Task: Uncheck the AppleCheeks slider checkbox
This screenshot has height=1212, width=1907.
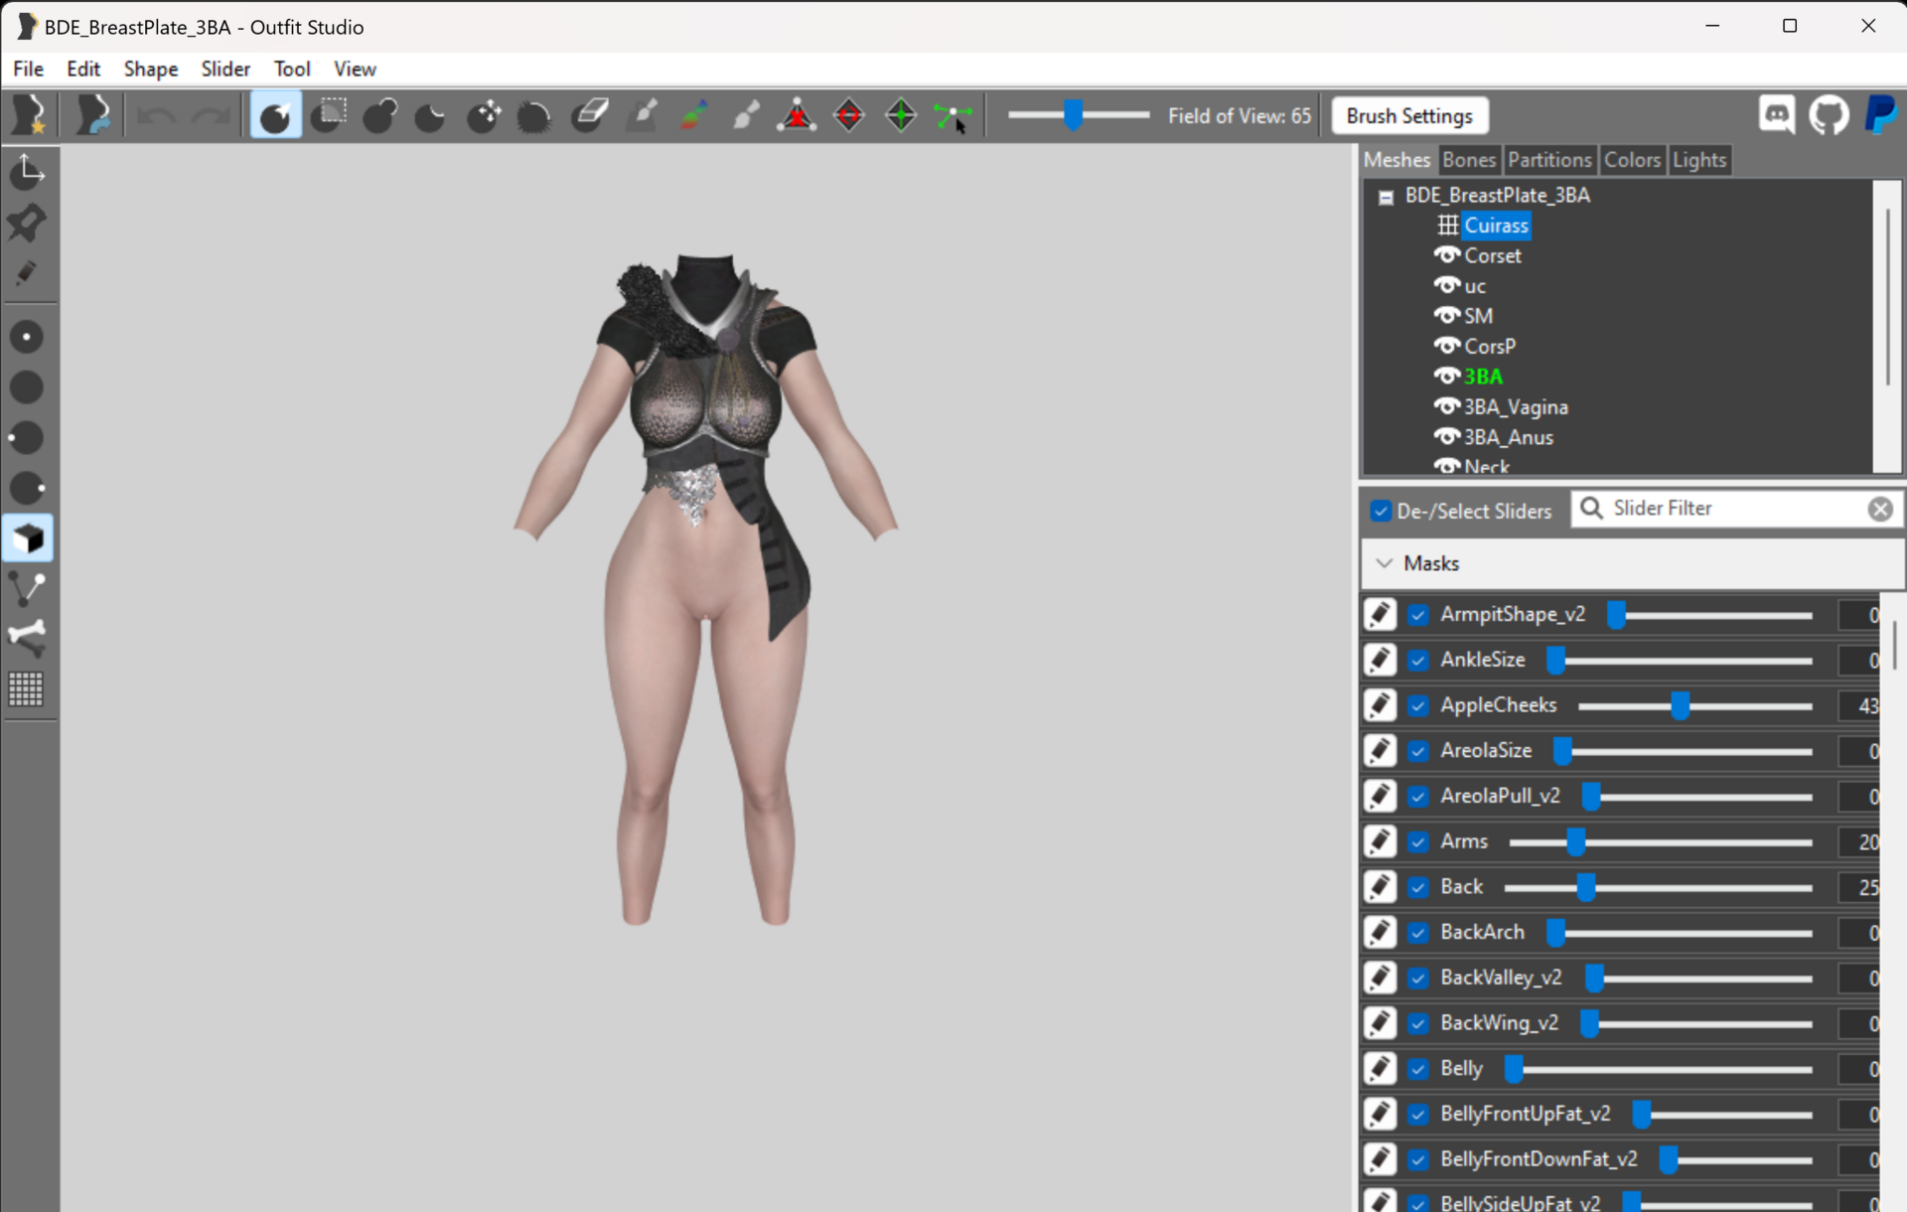Action: (x=1418, y=705)
